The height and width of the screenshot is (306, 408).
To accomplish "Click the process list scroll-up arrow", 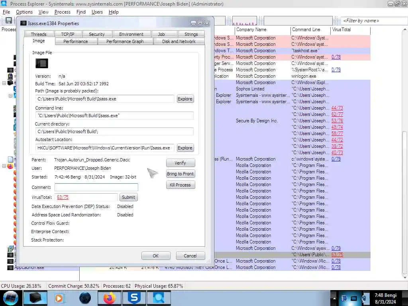I will point(405,29).
